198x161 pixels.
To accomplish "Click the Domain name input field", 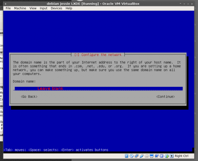I will [99, 88].
